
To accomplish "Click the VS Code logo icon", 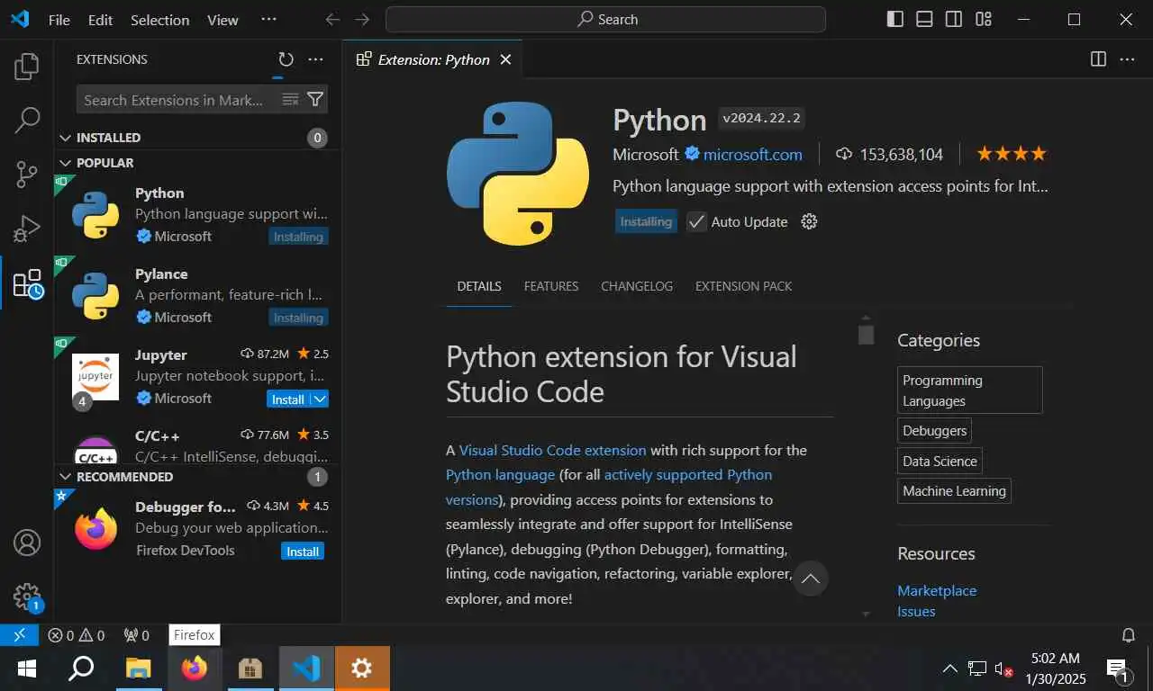I will [20, 19].
